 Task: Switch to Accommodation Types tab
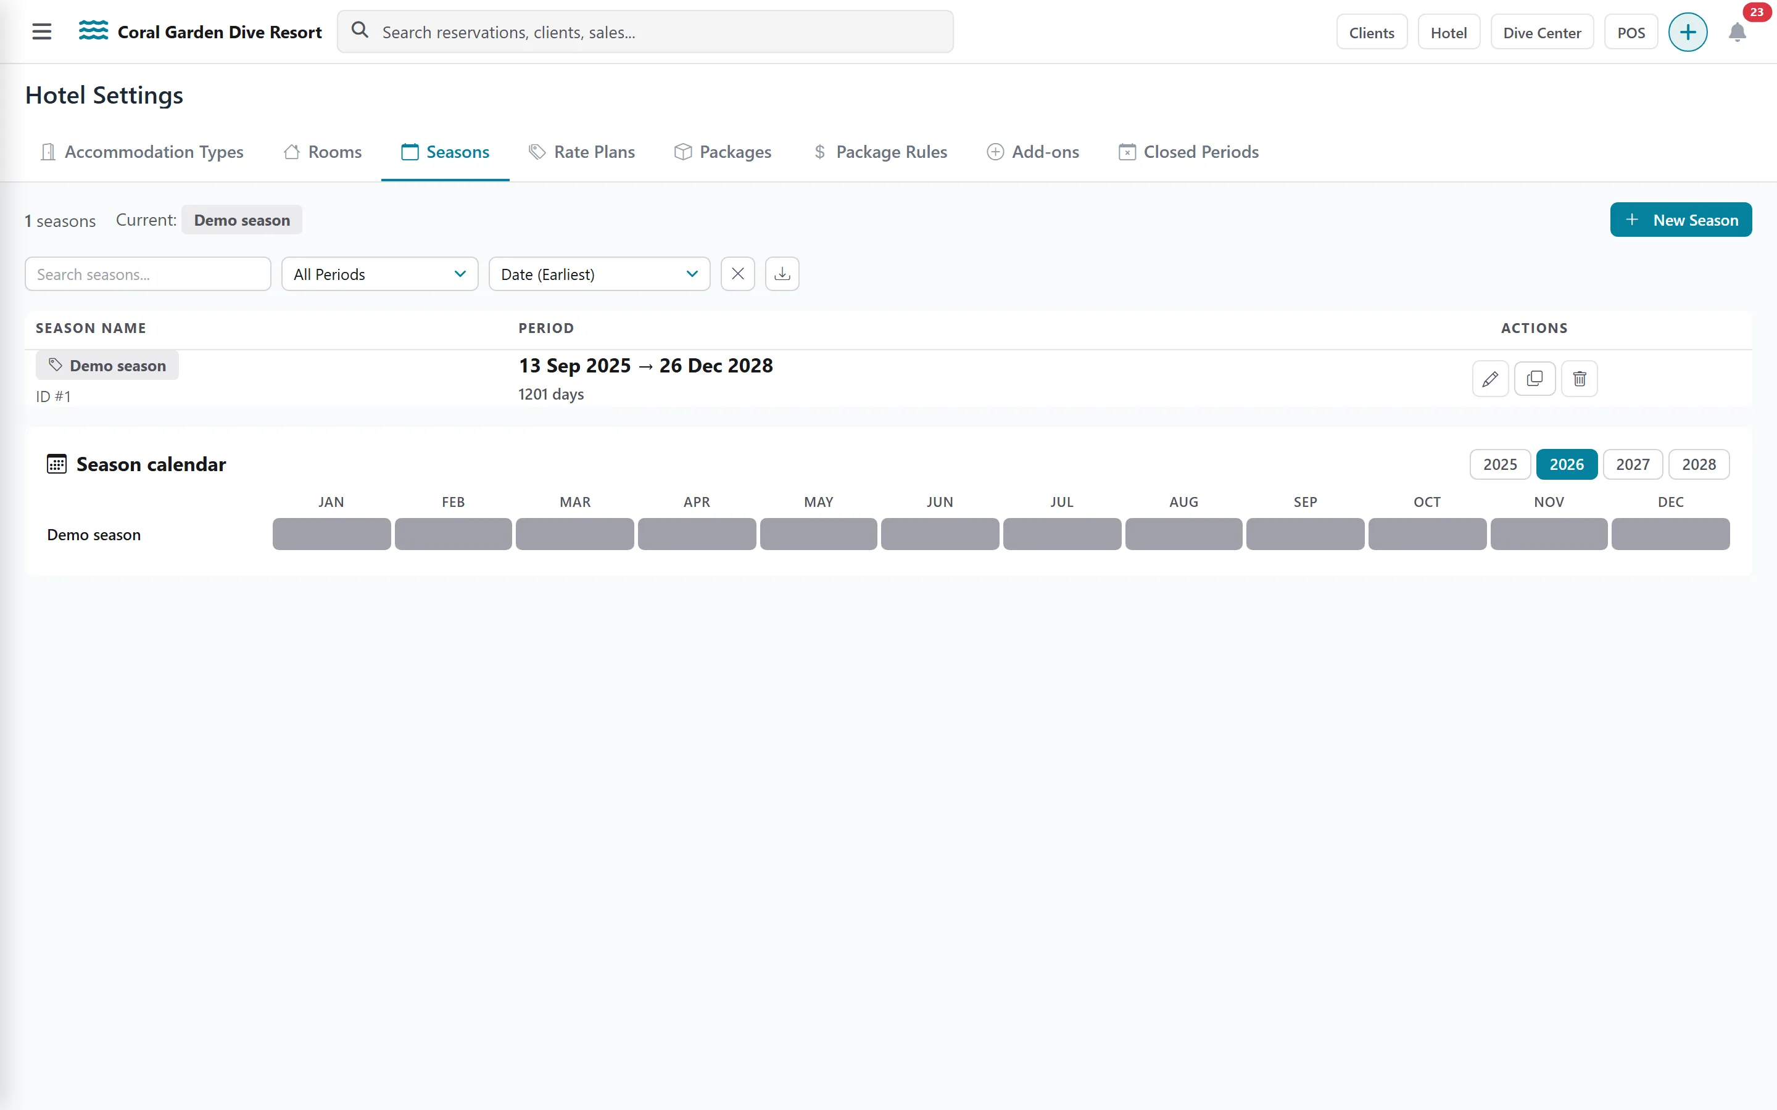tap(142, 152)
